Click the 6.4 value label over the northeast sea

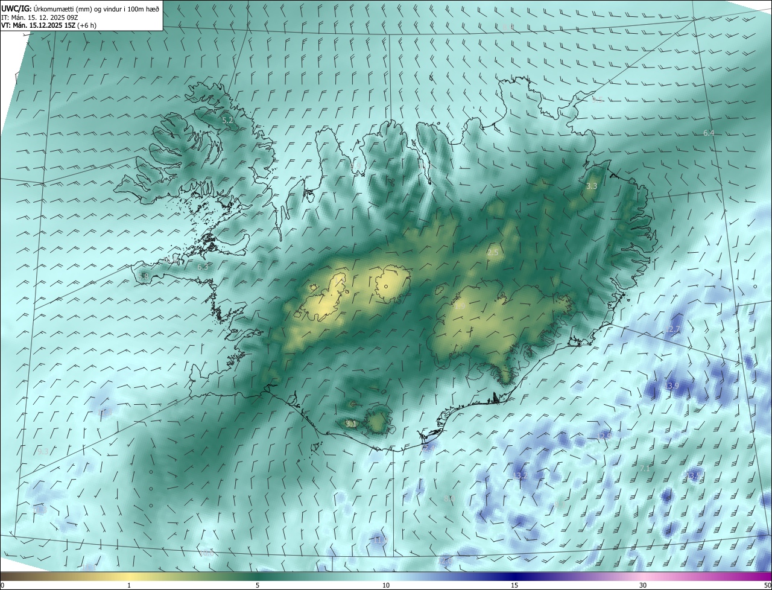[x=709, y=133]
